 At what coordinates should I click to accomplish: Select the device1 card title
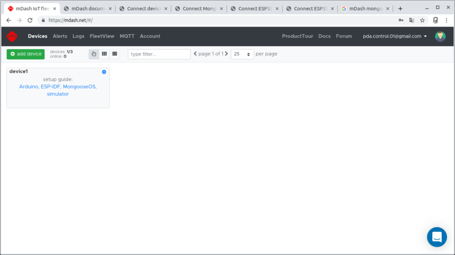click(19, 71)
